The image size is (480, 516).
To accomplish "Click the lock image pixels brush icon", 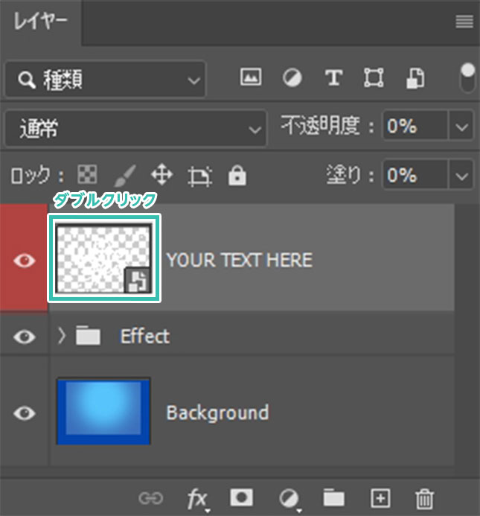I will point(124,176).
